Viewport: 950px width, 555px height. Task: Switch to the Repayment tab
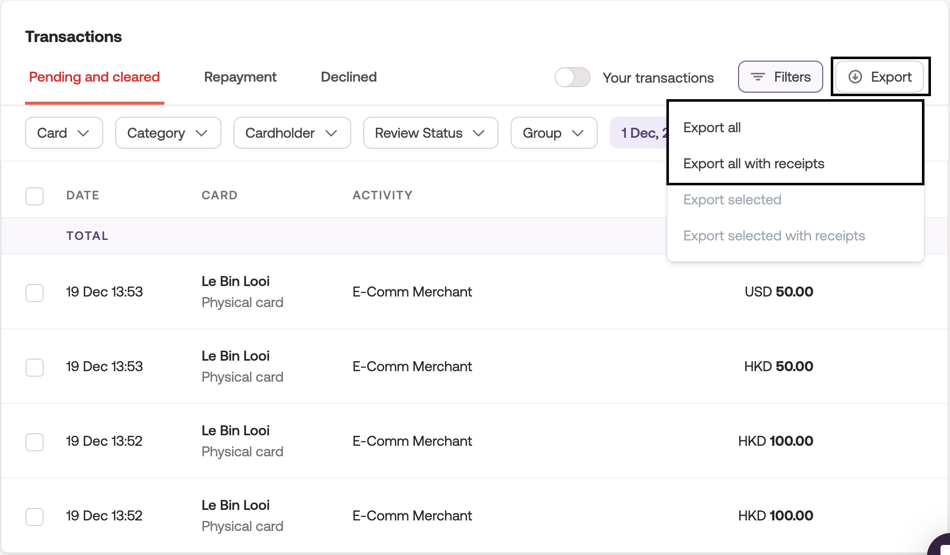[240, 77]
